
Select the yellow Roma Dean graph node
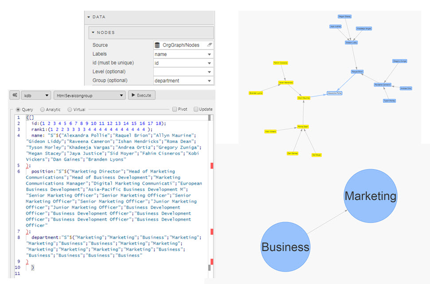[303, 126]
